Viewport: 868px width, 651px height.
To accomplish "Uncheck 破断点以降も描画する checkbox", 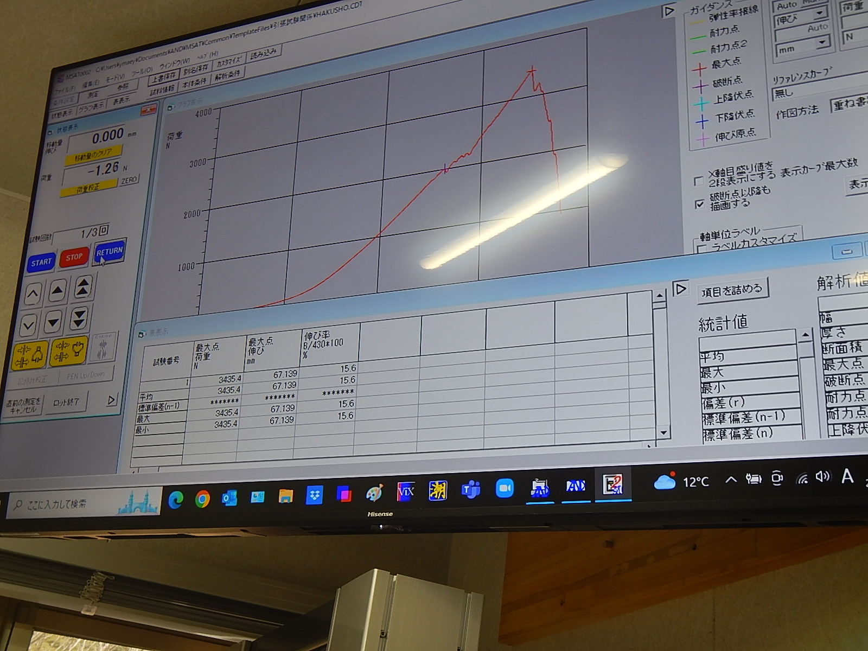I will (700, 204).
